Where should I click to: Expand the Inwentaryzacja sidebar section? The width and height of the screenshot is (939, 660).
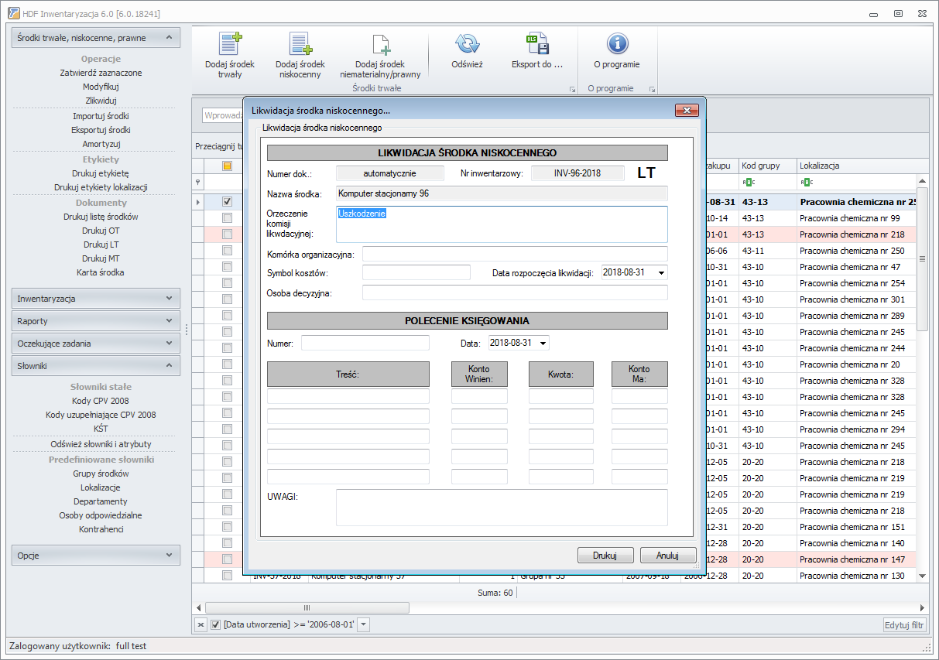pyautogui.click(x=97, y=299)
